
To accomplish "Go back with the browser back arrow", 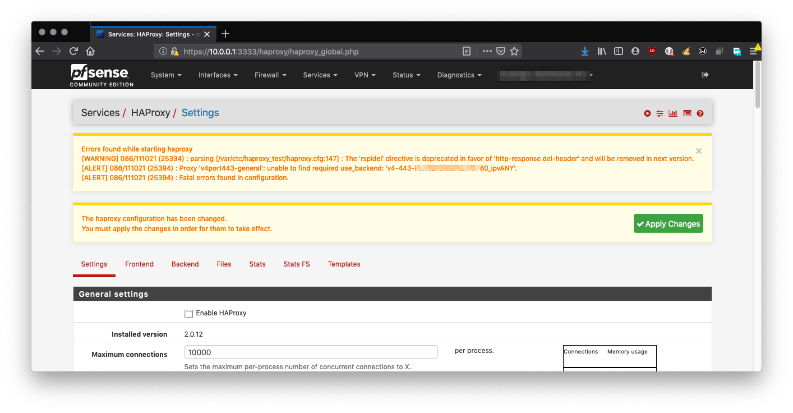I will (40, 51).
